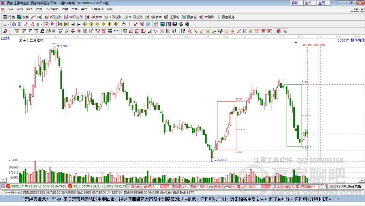The height and width of the screenshot is (206, 365).
Task: Switch to the K线 chart view
Action: pyautogui.click(x=37, y=17)
